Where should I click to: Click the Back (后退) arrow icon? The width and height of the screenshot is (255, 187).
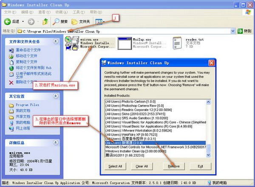click(x=8, y=21)
